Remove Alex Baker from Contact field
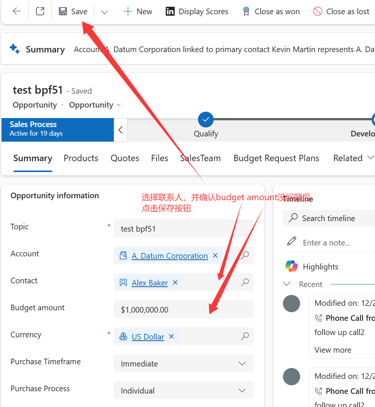Image resolution: width=375 pixels, height=407 pixels. coord(175,283)
